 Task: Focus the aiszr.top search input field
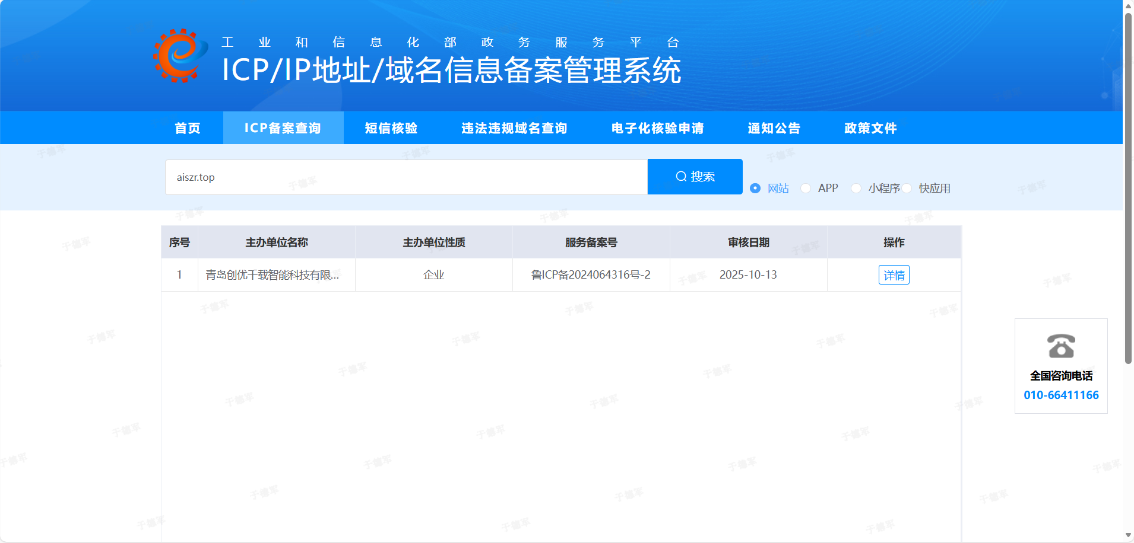pyautogui.click(x=407, y=177)
